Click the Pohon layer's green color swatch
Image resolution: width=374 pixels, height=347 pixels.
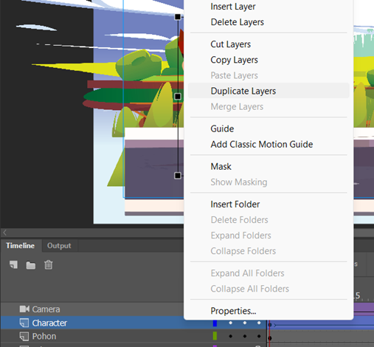(215, 336)
